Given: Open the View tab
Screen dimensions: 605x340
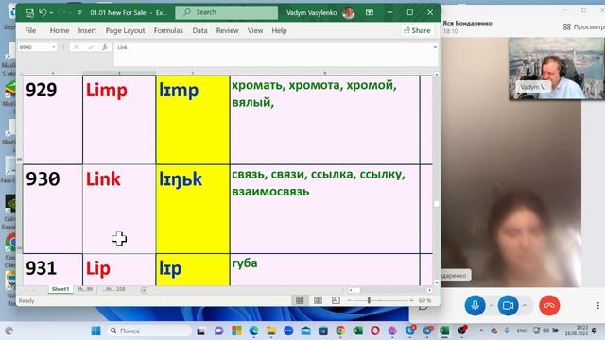Looking at the screenshot, I should (255, 30).
